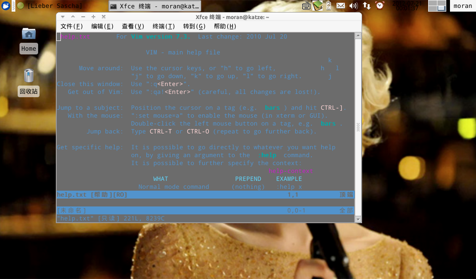Open the 帮助(H) menu

(225, 27)
